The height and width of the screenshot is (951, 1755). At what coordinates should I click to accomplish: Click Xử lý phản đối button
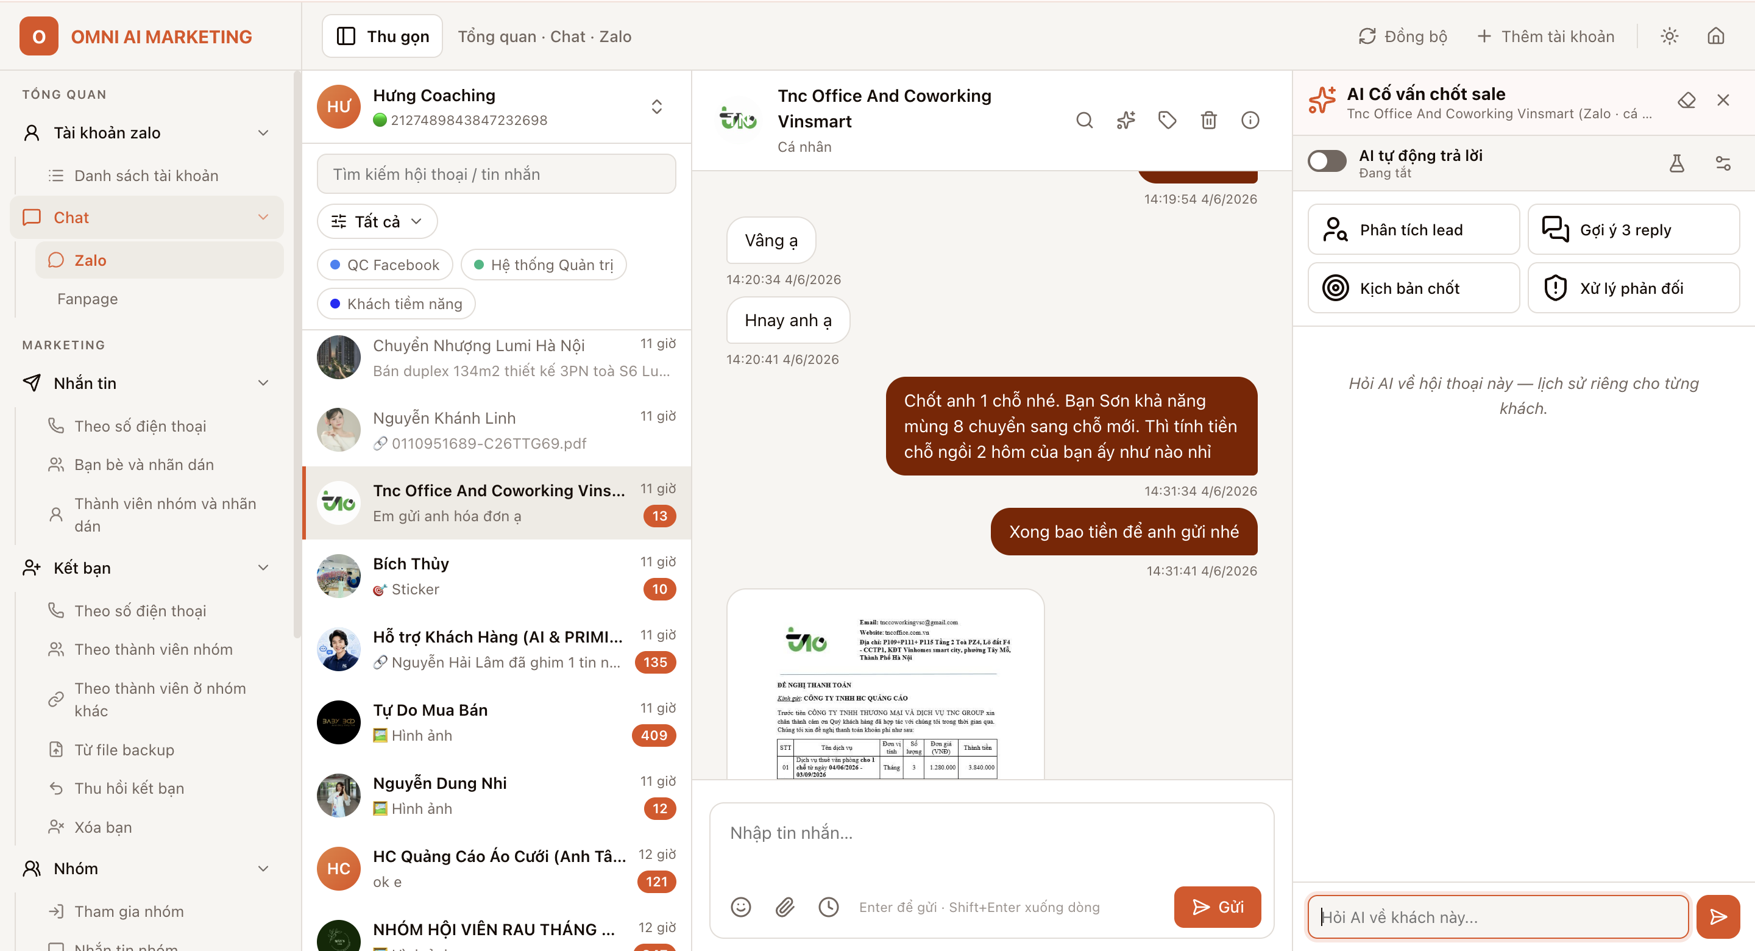coord(1633,288)
